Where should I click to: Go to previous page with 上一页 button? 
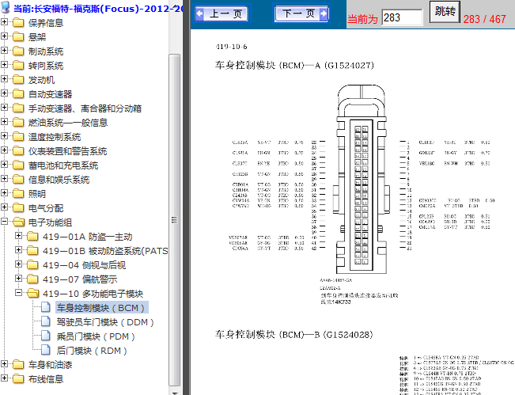222,13
